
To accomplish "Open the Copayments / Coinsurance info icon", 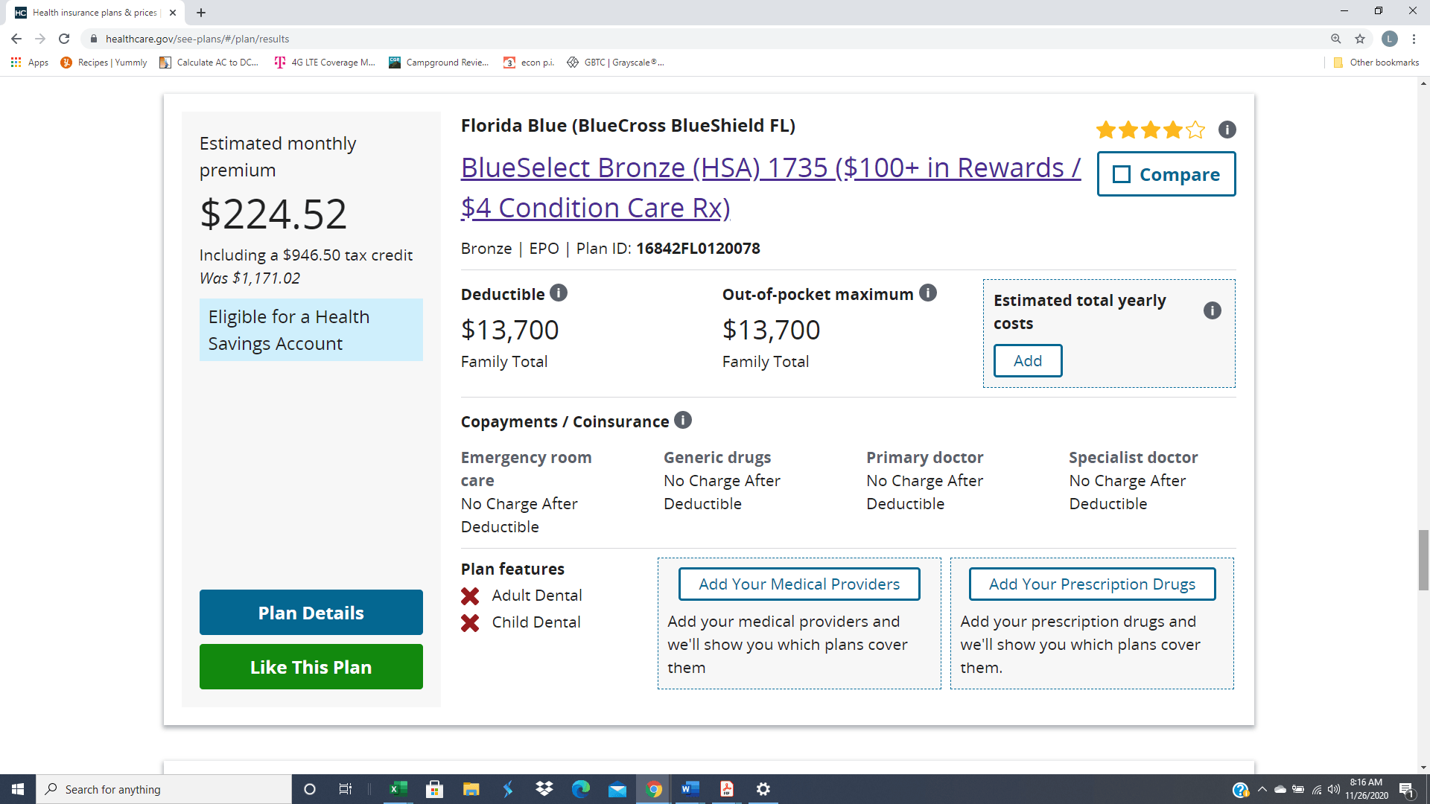I will click(683, 421).
